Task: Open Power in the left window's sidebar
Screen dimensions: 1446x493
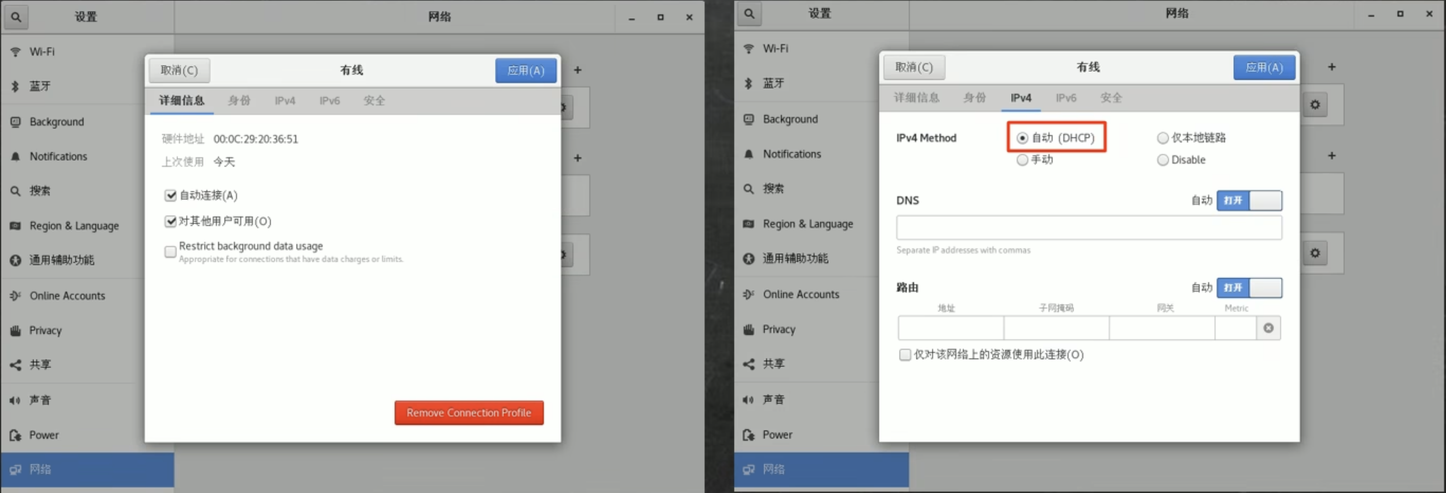Action: click(x=44, y=434)
